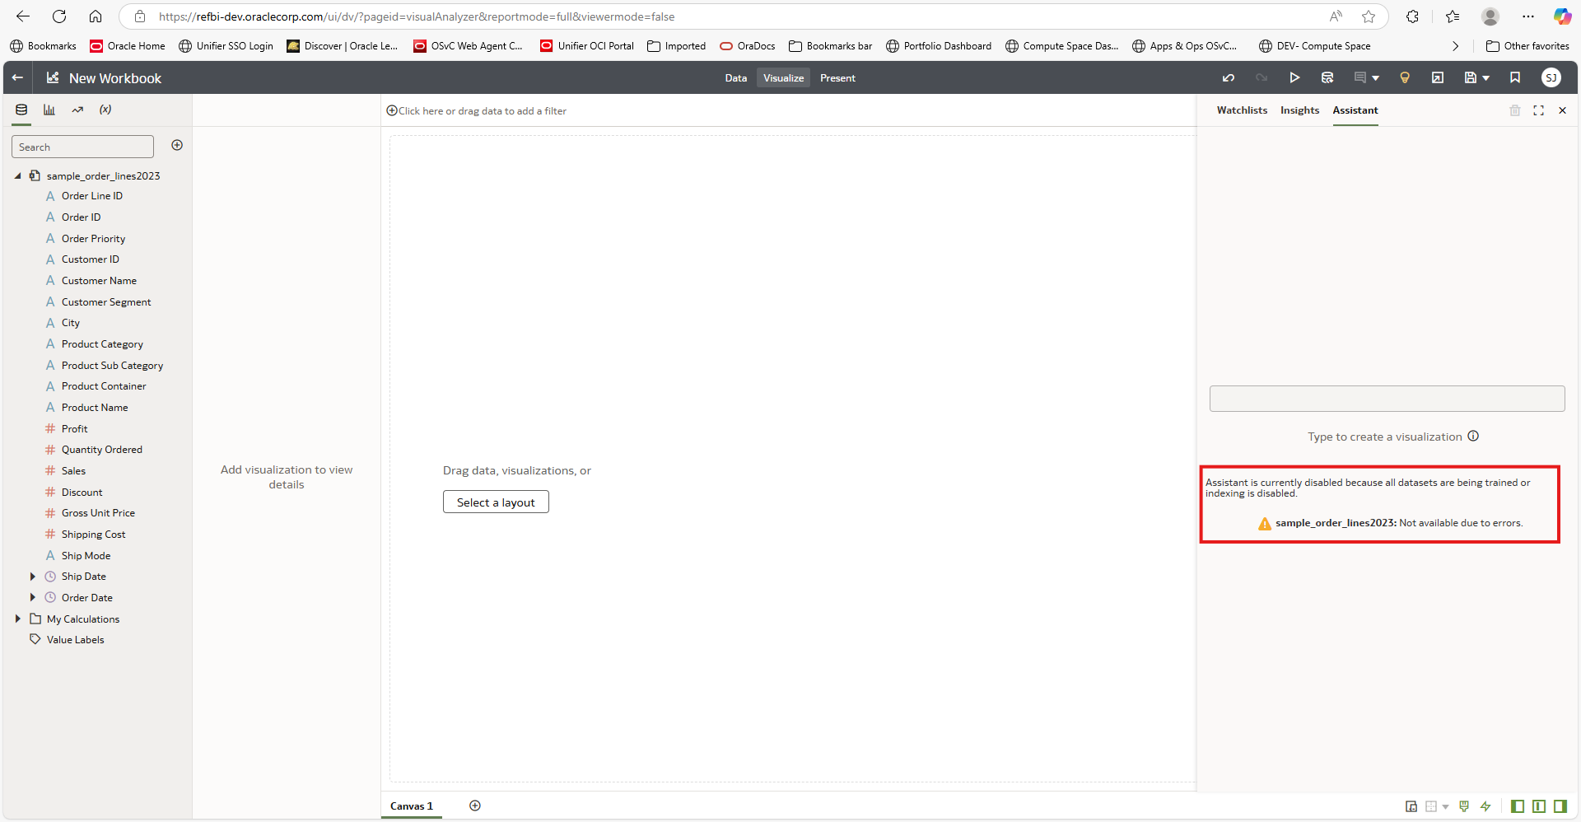Toggle the middle grammar panel visibility
The height and width of the screenshot is (822, 1581).
click(1539, 806)
